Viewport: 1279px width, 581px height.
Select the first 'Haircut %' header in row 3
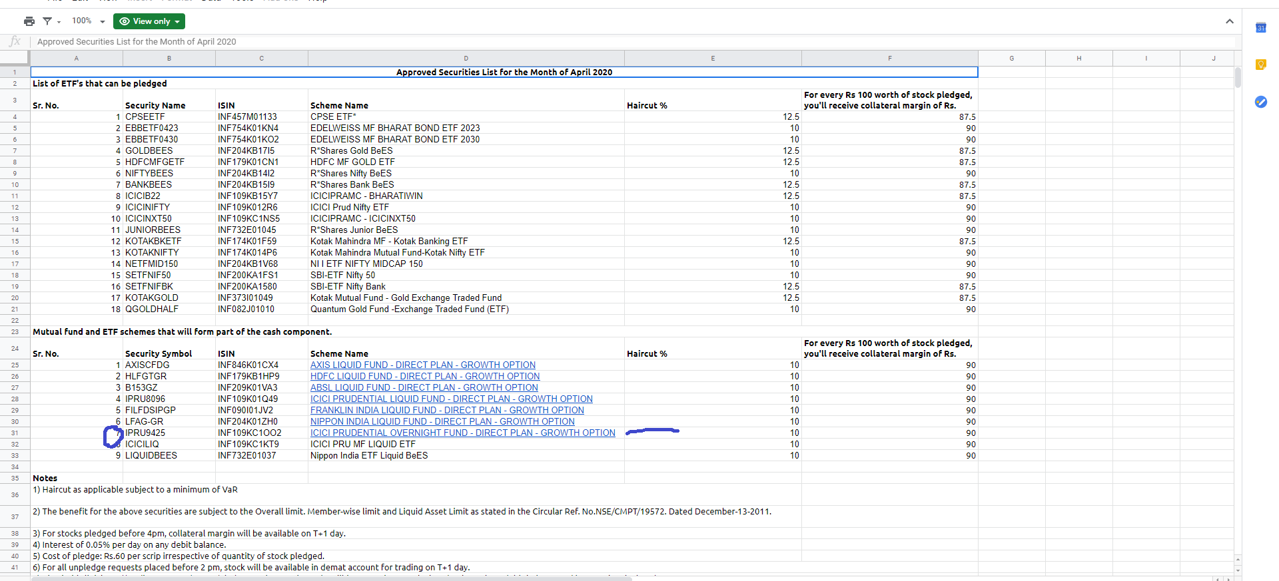713,100
